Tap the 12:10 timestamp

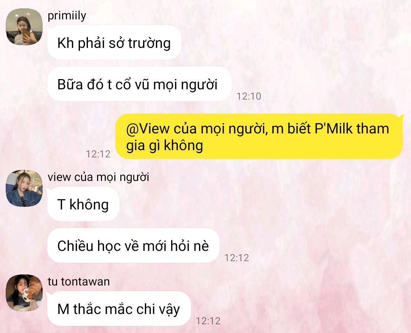pyautogui.click(x=249, y=96)
